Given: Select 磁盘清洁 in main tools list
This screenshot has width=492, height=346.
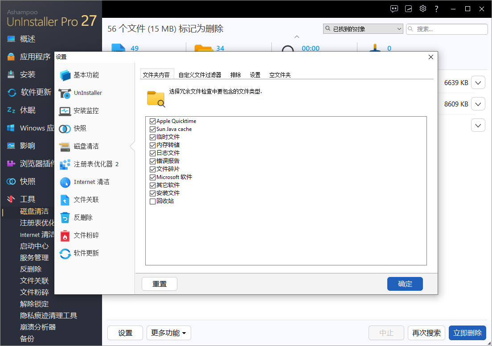Looking at the screenshot, I should pos(34,211).
